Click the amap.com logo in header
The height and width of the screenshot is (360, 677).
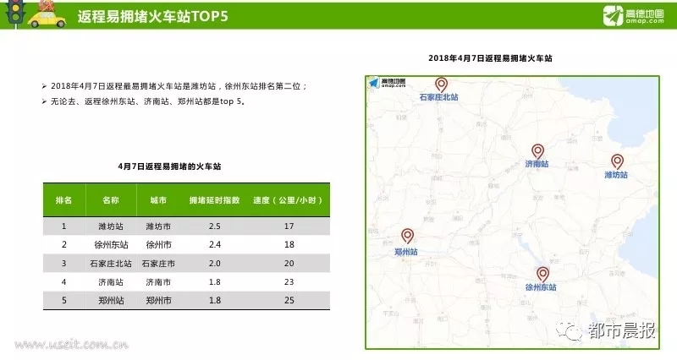[x=635, y=15]
